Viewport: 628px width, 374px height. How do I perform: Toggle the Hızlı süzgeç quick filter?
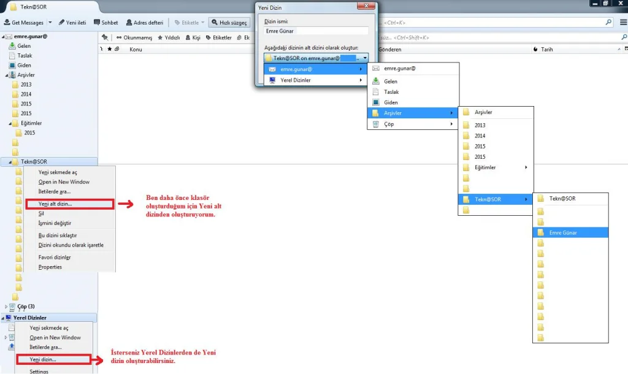pyautogui.click(x=228, y=23)
